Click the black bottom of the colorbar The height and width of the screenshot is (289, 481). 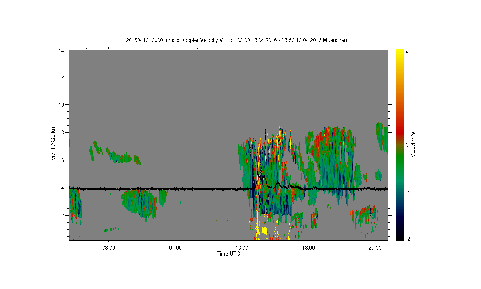coord(400,237)
